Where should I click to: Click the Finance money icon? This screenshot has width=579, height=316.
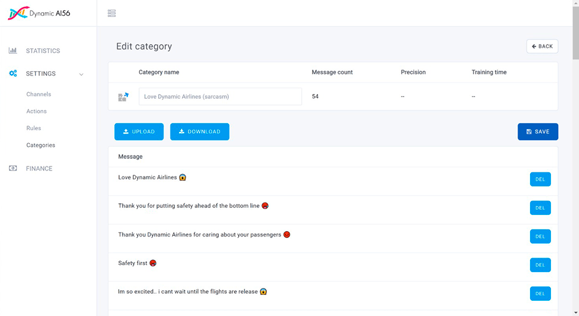pos(13,168)
